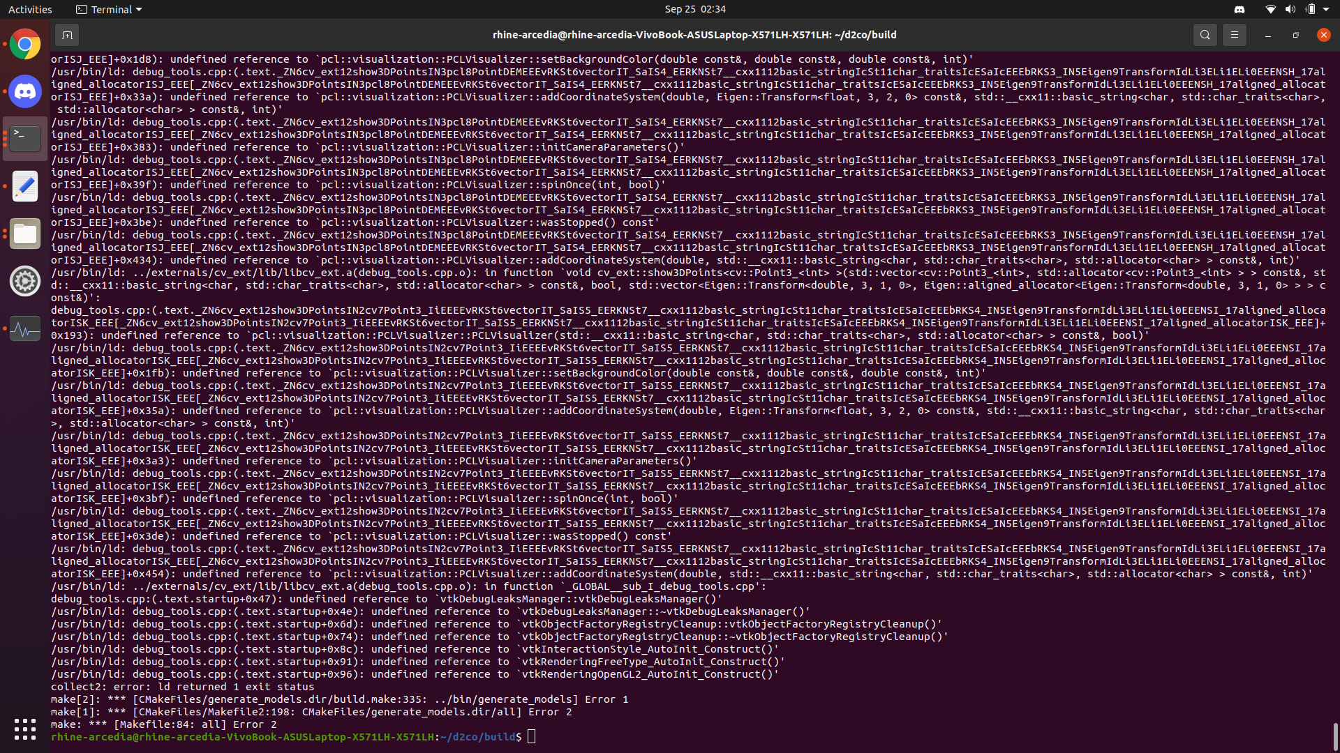Viewport: 1340px width, 753px height.
Task: Click the terminal prompt cursor
Action: (532, 737)
